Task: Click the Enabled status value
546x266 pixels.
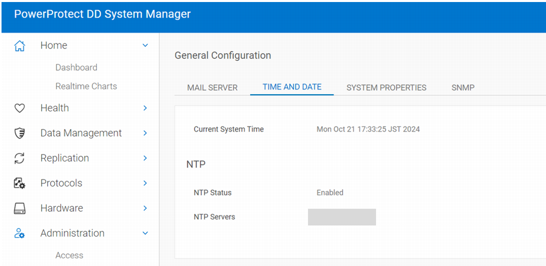Action: pyautogui.click(x=330, y=193)
